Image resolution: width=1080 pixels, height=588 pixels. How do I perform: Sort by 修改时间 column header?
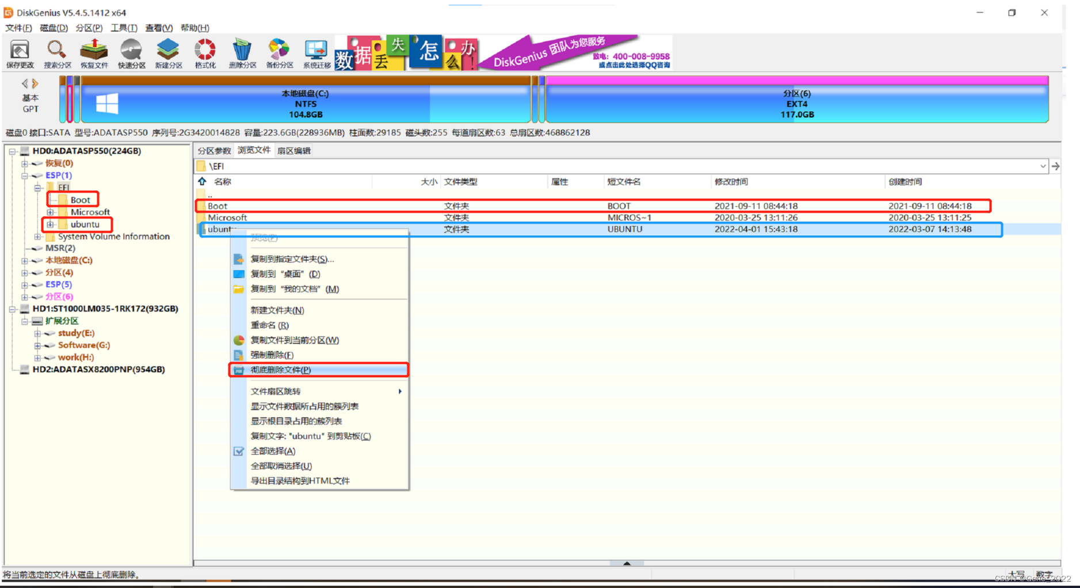[797, 182]
